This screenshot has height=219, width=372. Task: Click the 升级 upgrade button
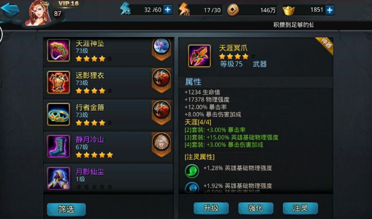(211, 208)
